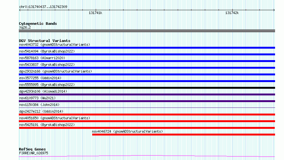Select the DGV Structural Variants track title
This screenshot has width=284, height=160.
click(45, 41)
